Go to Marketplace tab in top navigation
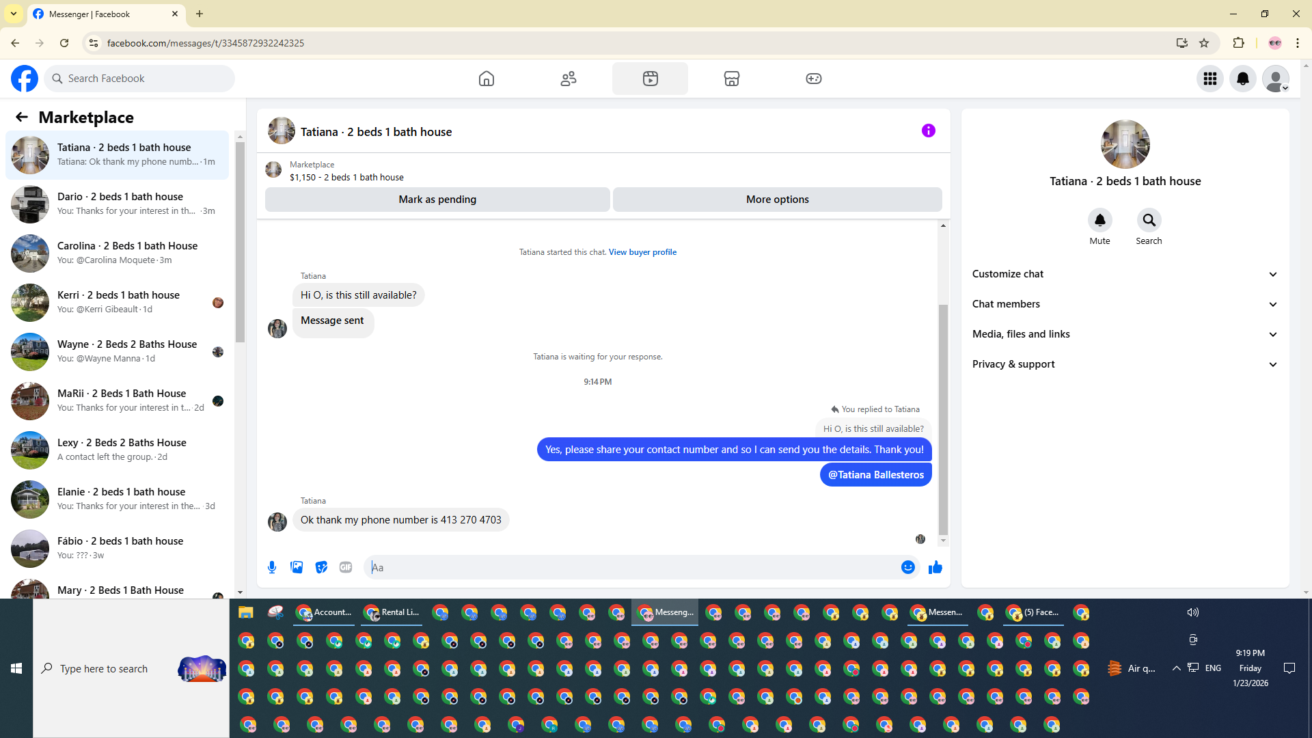 tap(731, 79)
